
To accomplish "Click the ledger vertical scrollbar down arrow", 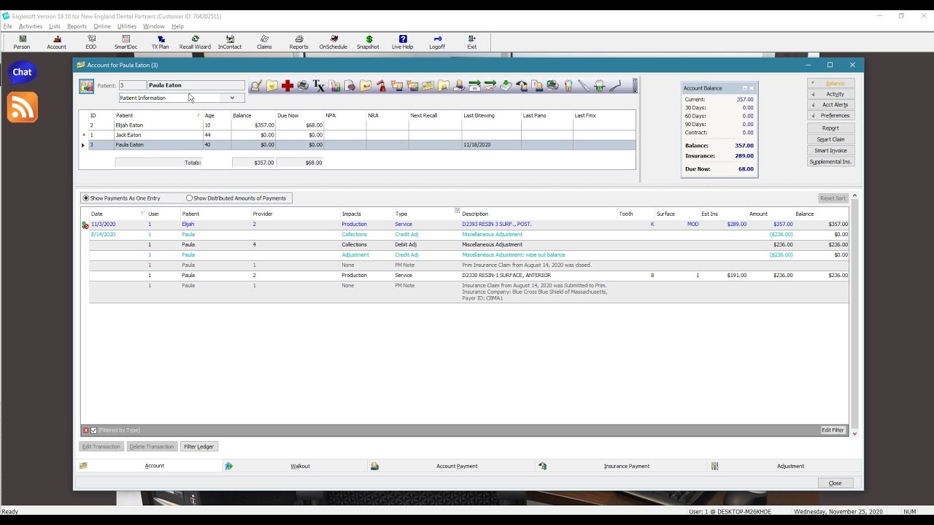I will coord(854,434).
